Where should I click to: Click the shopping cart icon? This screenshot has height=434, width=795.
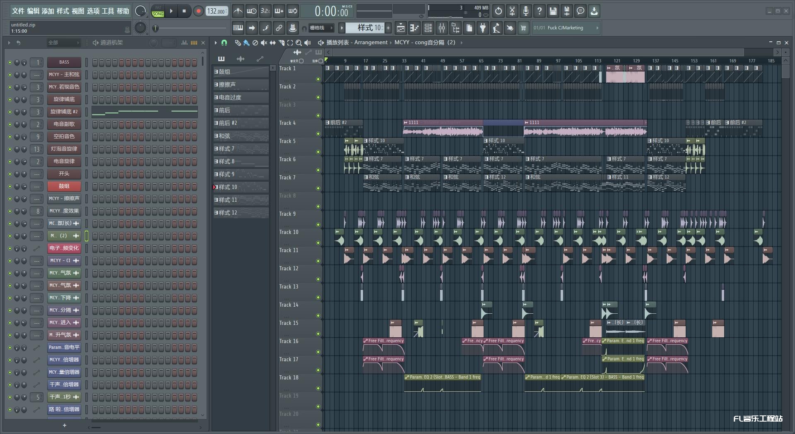pyautogui.click(x=523, y=28)
